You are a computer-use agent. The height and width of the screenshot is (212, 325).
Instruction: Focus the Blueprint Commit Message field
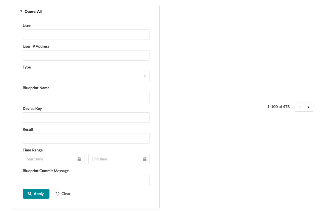coord(86,180)
